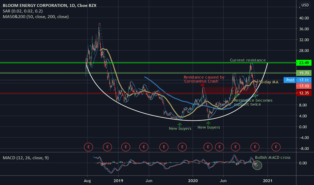Select the Resistance caused by Coronavirus Crash text
314x185 pixels.
pos(204,79)
